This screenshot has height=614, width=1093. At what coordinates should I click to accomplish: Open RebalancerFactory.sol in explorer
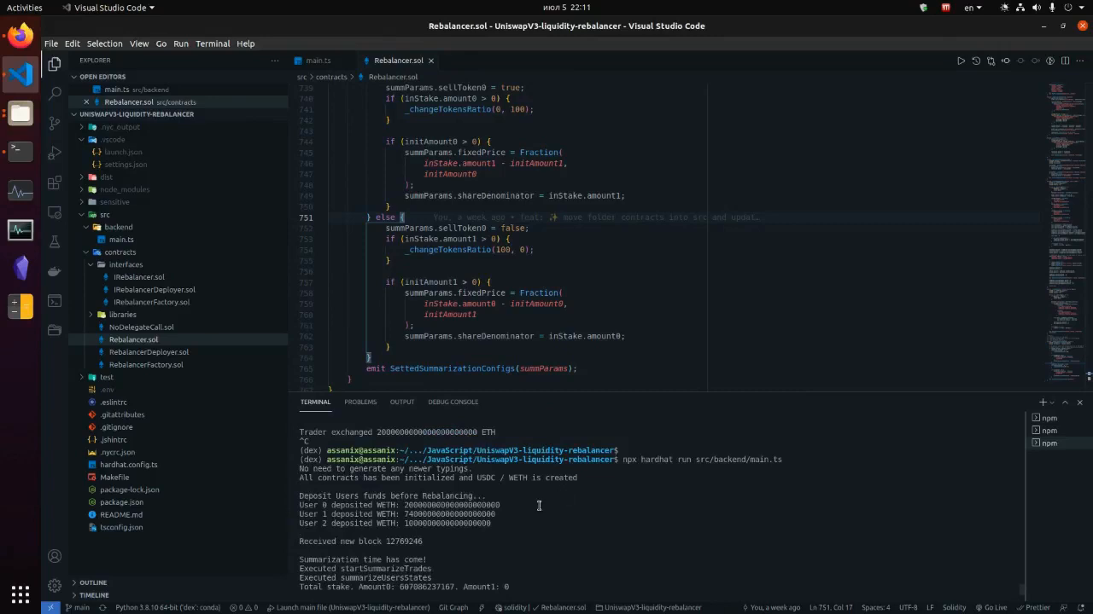pos(146,364)
